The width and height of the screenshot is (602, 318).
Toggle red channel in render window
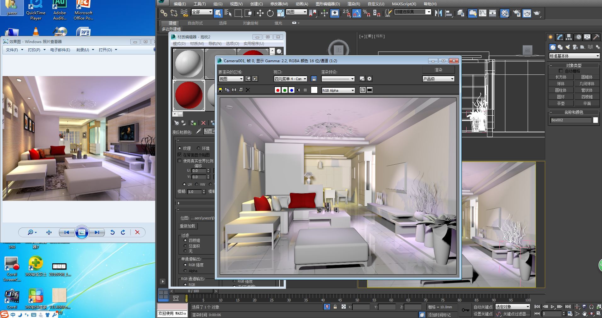(x=278, y=90)
